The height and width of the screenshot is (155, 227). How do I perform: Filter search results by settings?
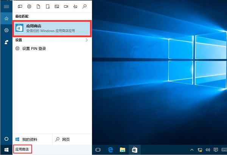pos(29,6)
